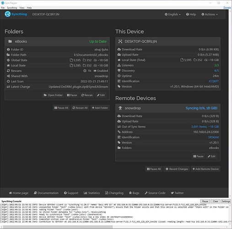Click the Discovery 4/5 status link
The height and width of the screenshot is (229, 232).
point(216,71)
